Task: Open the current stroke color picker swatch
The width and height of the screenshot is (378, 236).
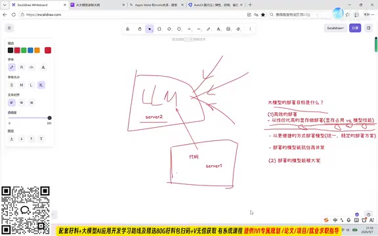Action: (48, 50)
